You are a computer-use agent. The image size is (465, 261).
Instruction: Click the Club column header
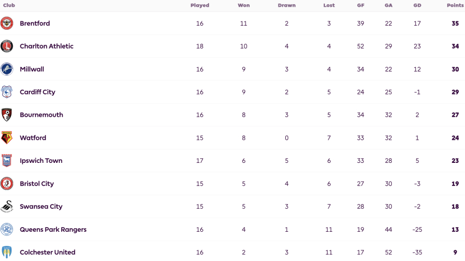[9, 5]
